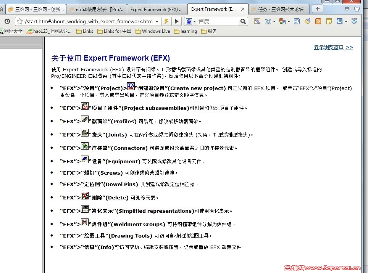Click the Baidu paw search-engine icon
Viewport: 368px width, 273px height.
(189, 22)
